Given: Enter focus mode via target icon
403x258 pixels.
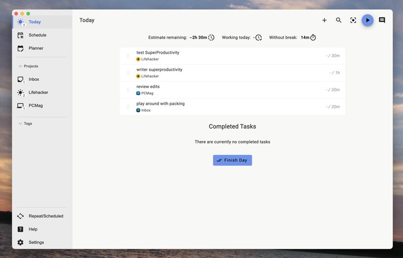Looking at the screenshot, I should tap(353, 21).
